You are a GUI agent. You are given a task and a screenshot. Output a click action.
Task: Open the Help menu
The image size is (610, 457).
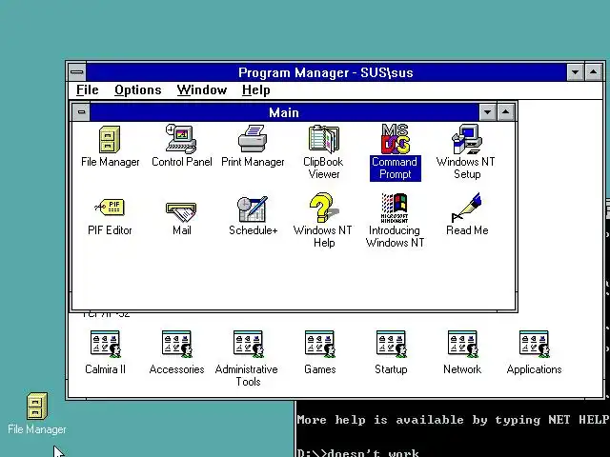click(255, 90)
